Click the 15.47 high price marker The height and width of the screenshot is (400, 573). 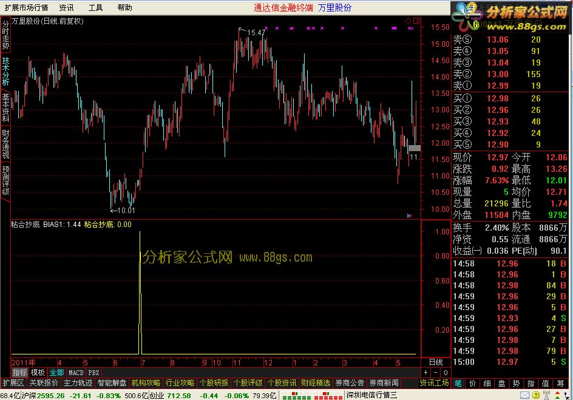pos(256,33)
